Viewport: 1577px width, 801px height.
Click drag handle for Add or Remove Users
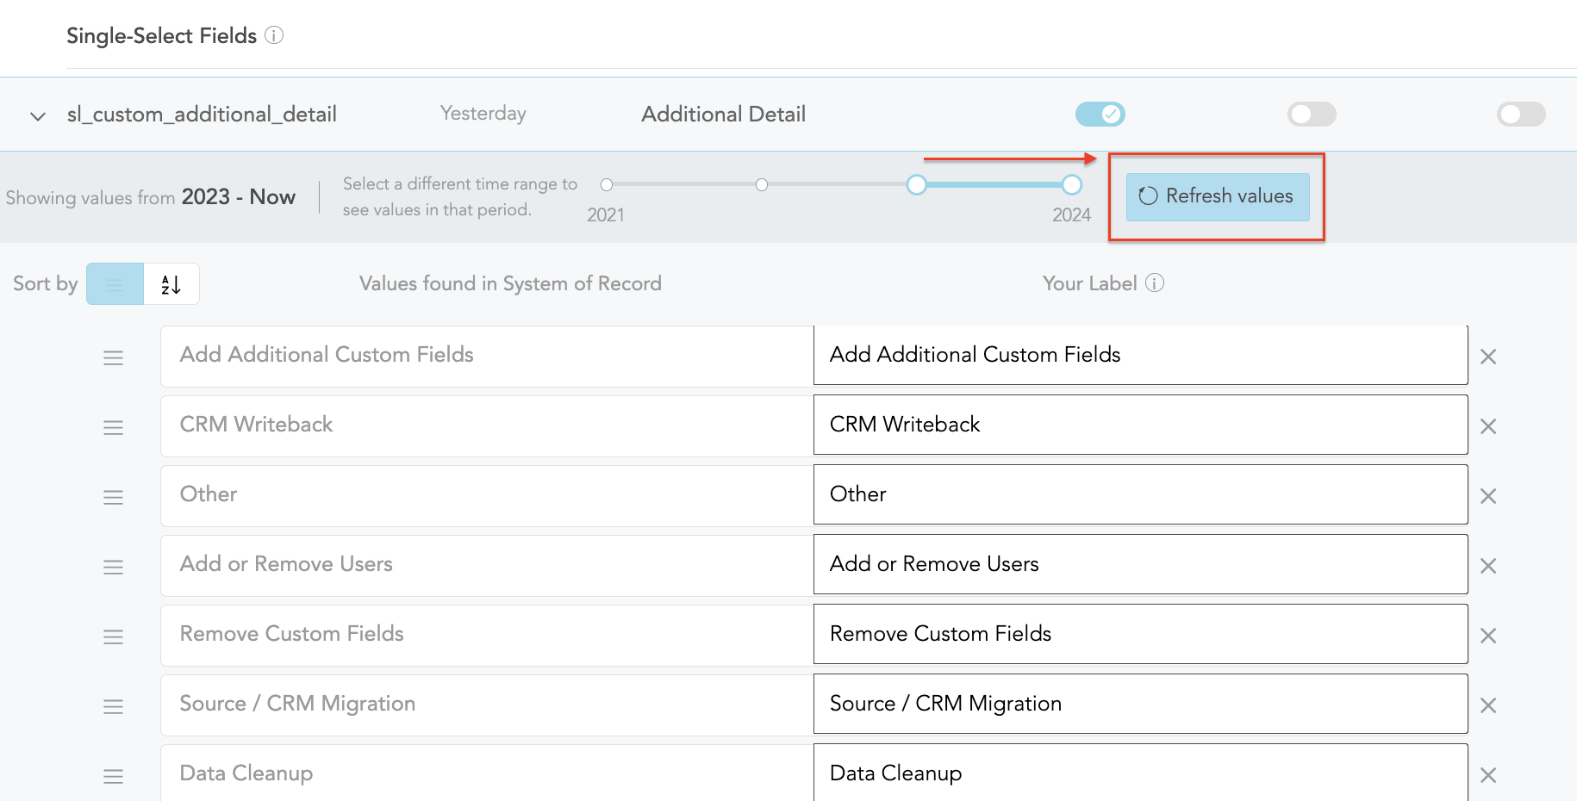pos(113,567)
